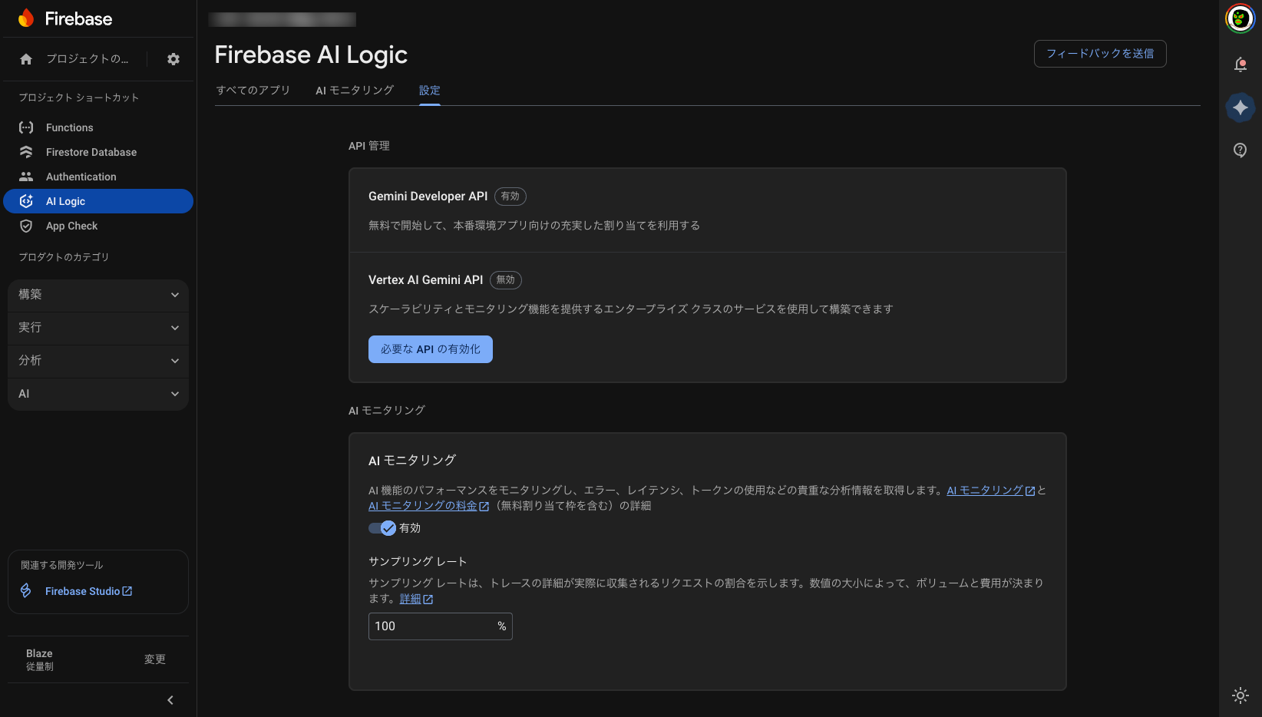1262x717 pixels.
Task: Expand the 分析 category
Action: 97,361
